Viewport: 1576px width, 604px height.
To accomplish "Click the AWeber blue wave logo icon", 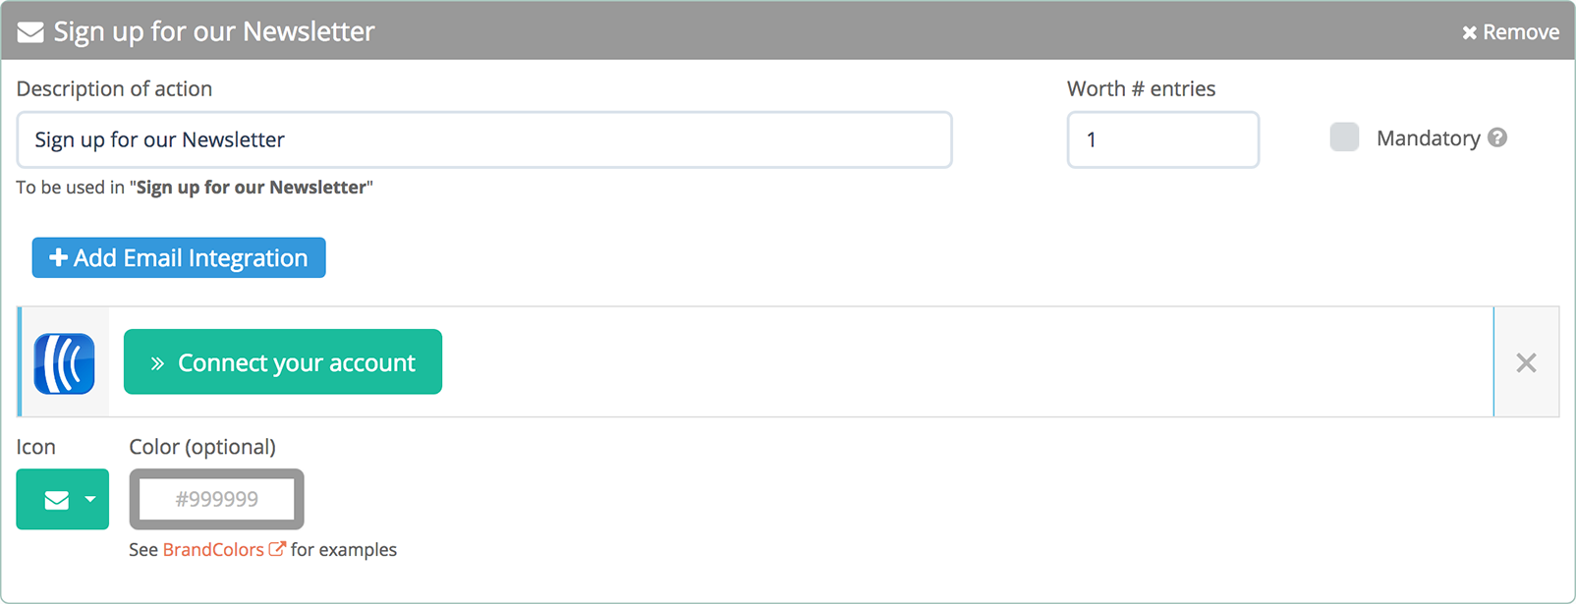I will click(64, 363).
